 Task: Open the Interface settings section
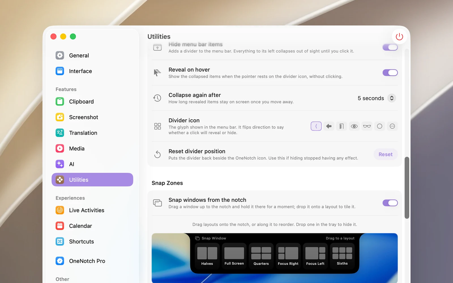[x=92, y=71]
